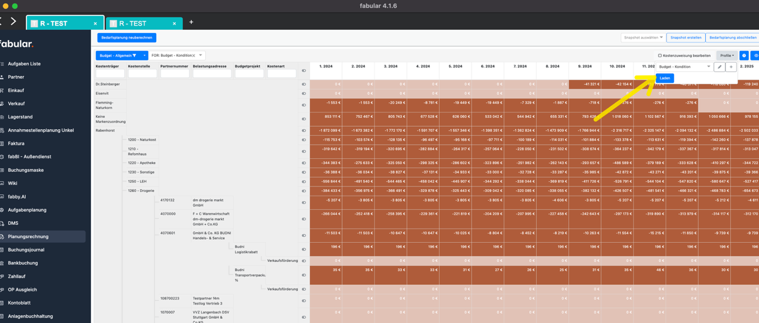
Task: Open the Budget - Kondition profile select box
Action: click(x=684, y=67)
